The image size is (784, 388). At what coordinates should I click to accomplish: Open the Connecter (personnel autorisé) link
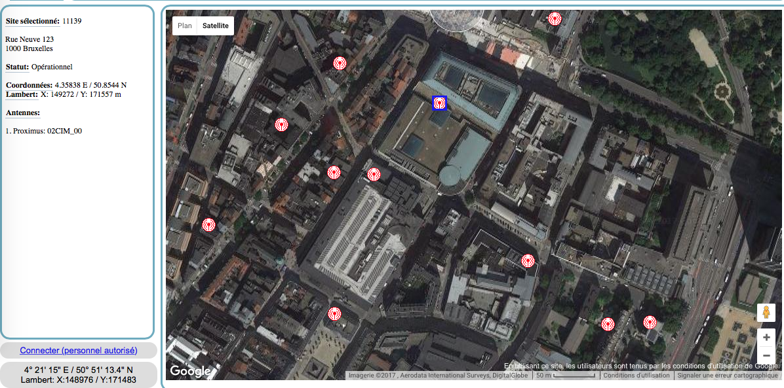point(79,351)
